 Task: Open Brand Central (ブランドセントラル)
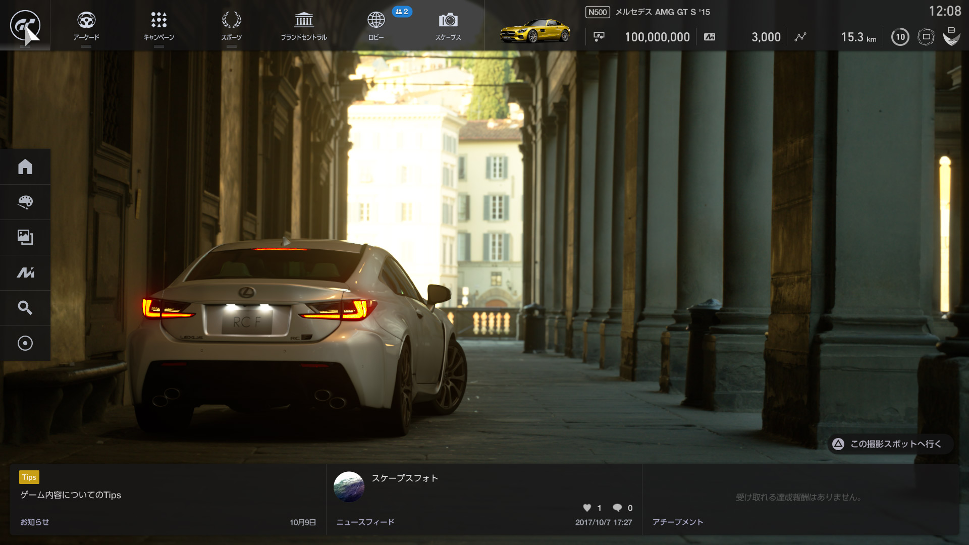pyautogui.click(x=304, y=26)
